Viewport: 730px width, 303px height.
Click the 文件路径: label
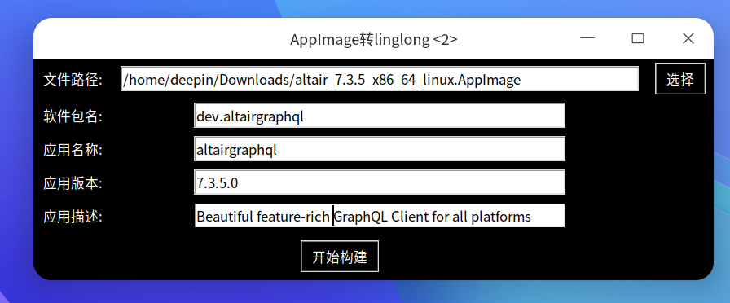(73, 80)
